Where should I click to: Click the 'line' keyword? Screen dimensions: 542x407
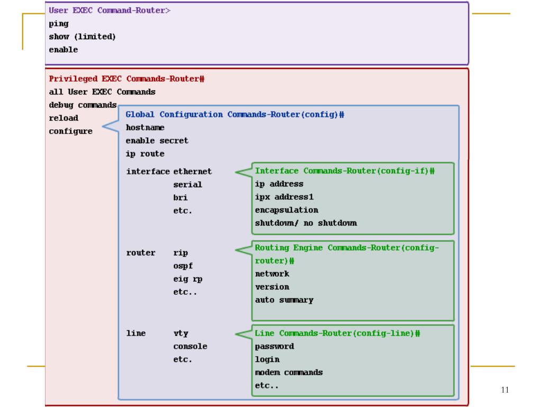click(136, 333)
